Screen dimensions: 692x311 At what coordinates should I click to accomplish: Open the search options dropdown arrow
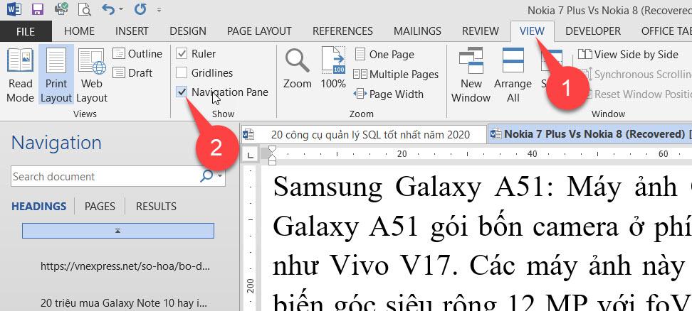tap(220, 176)
